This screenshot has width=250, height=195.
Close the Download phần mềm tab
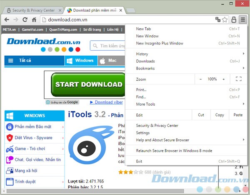tap(121, 10)
